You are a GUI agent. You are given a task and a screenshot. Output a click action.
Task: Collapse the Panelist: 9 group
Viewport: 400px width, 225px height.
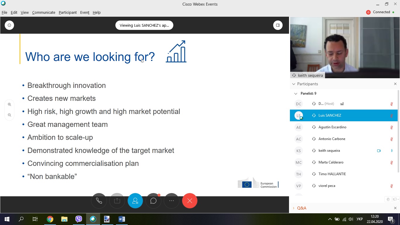[x=296, y=93]
